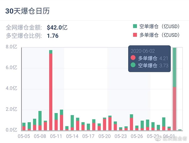
Task: Click the $42.0亿 total liquidation value
Action: point(57,27)
